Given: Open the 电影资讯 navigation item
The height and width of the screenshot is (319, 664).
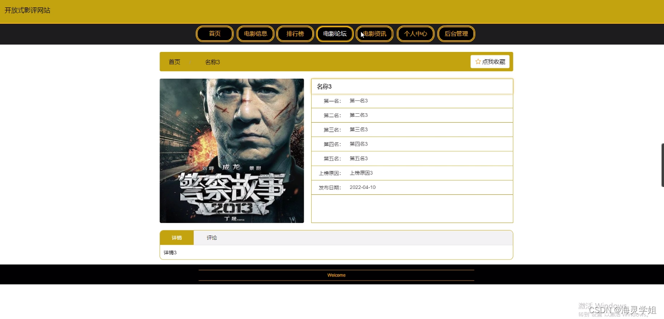Looking at the screenshot, I should pyautogui.click(x=374, y=34).
